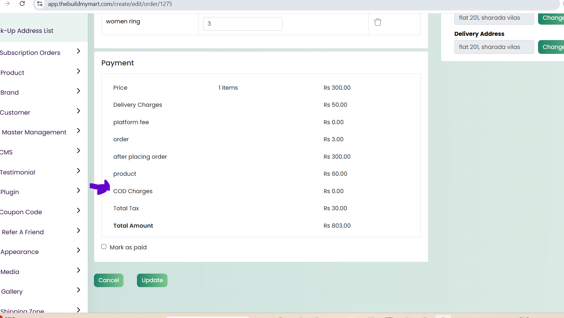Image resolution: width=564 pixels, height=318 pixels.
Task: Open site information icon in the address bar
Action: (40, 4)
